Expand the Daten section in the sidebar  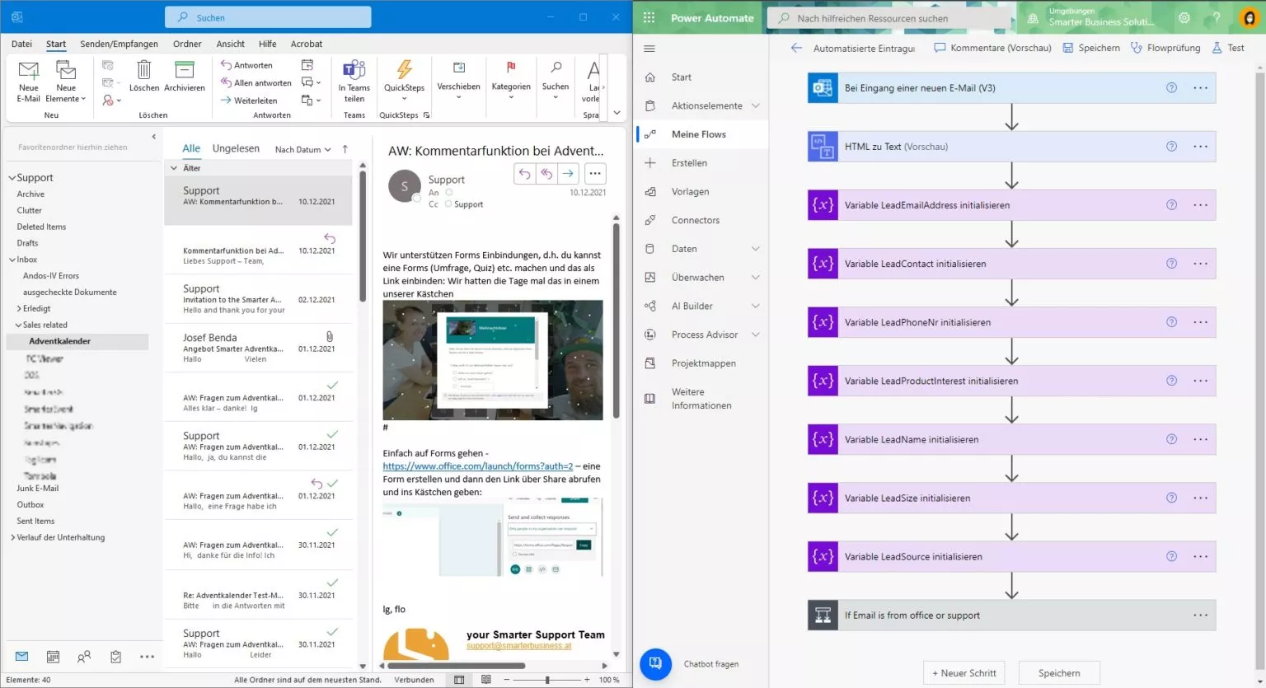755,248
